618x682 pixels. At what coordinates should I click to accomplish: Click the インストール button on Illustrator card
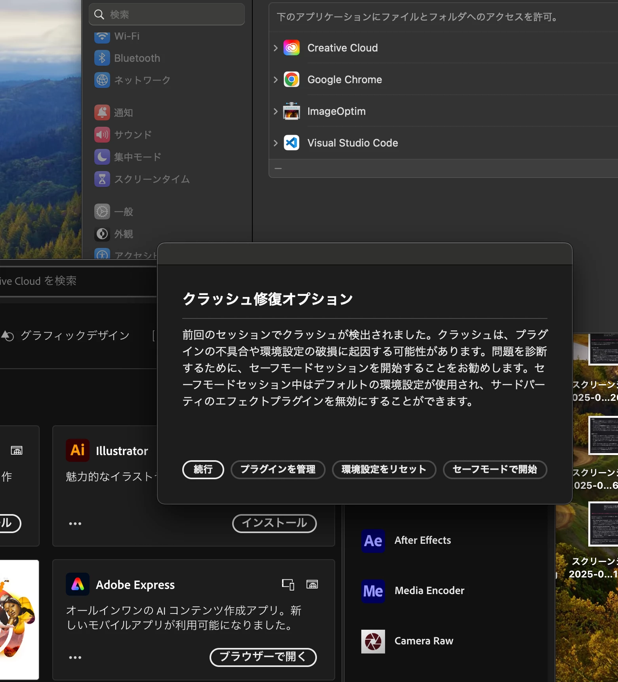pyautogui.click(x=275, y=524)
